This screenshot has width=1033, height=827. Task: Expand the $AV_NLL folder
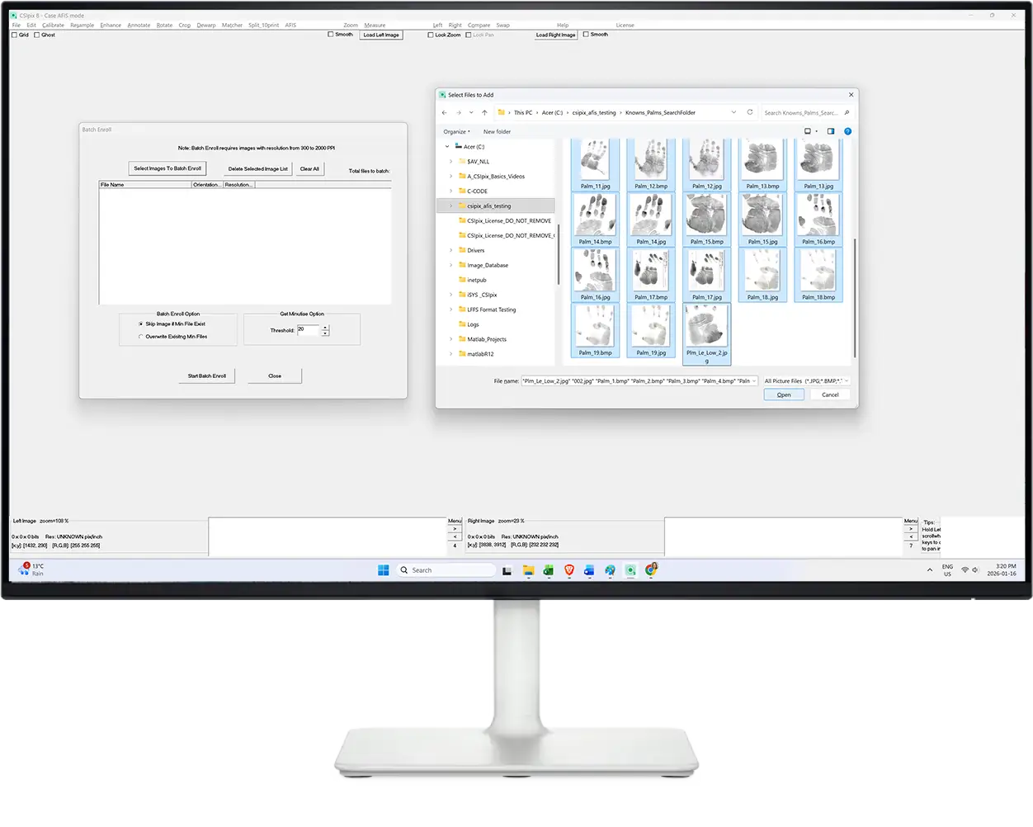point(451,162)
